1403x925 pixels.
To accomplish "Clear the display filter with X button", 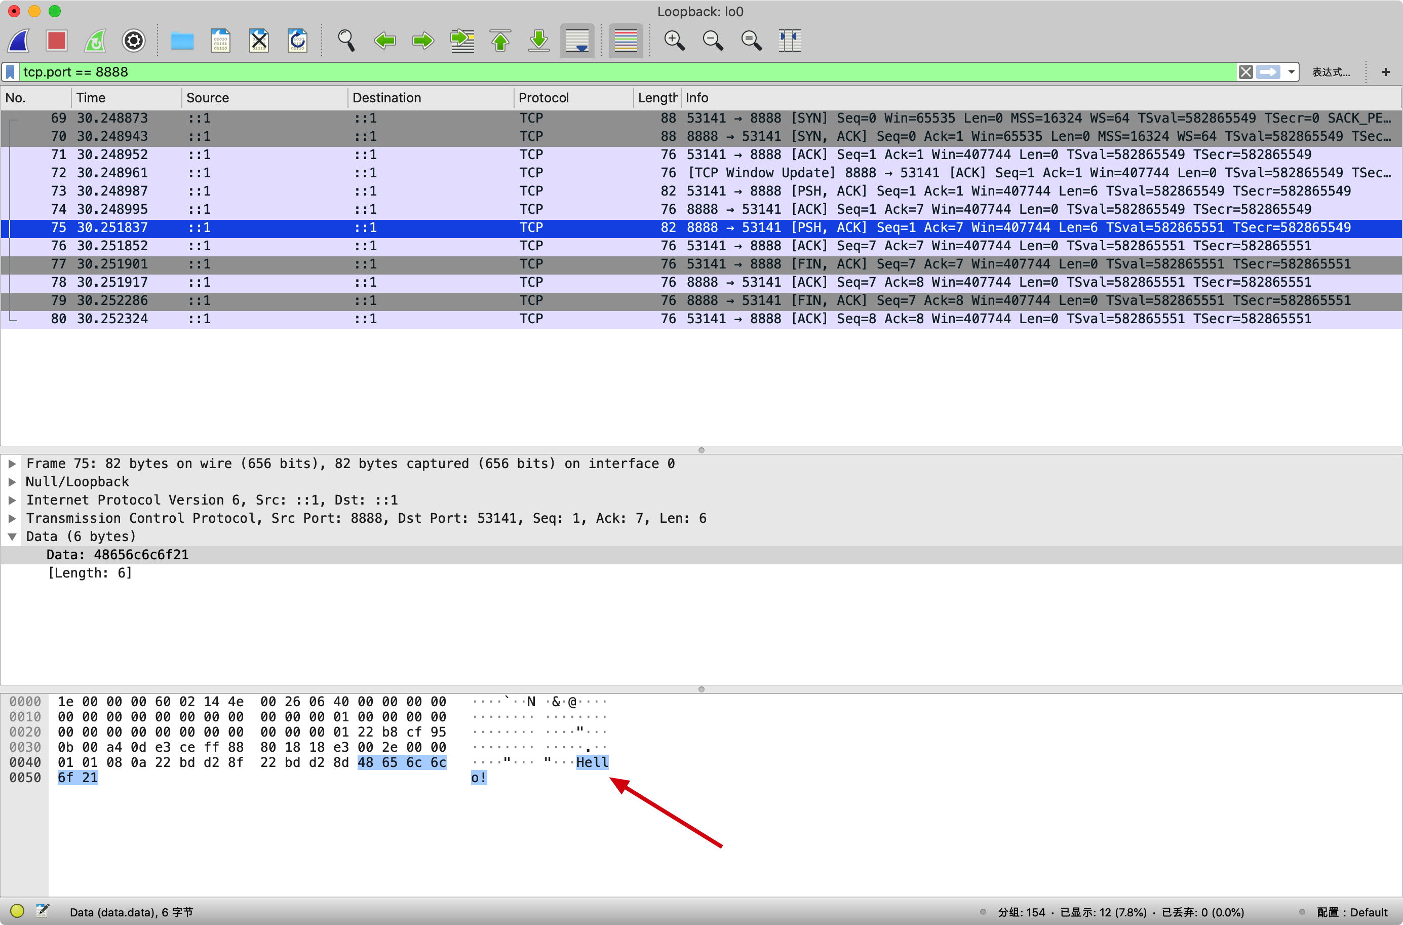I will (x=1245, y=72).
